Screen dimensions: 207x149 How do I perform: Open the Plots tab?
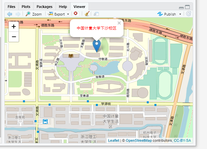(26, 7)
